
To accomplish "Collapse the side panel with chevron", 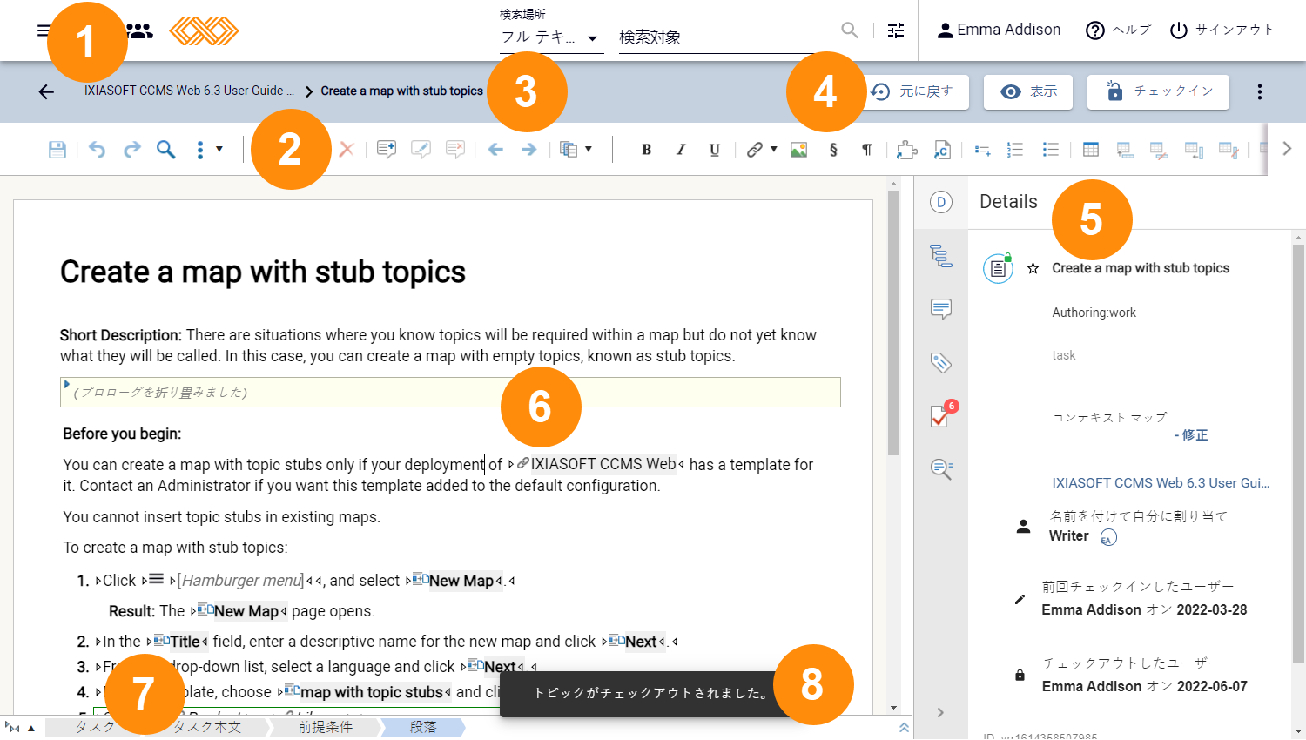I will (940, 713).
